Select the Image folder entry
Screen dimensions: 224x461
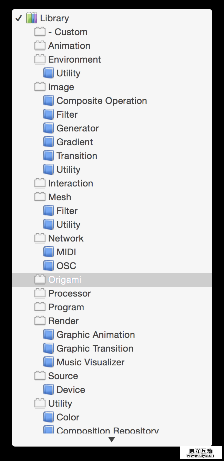pyautogui.click(x=61, y=87)
